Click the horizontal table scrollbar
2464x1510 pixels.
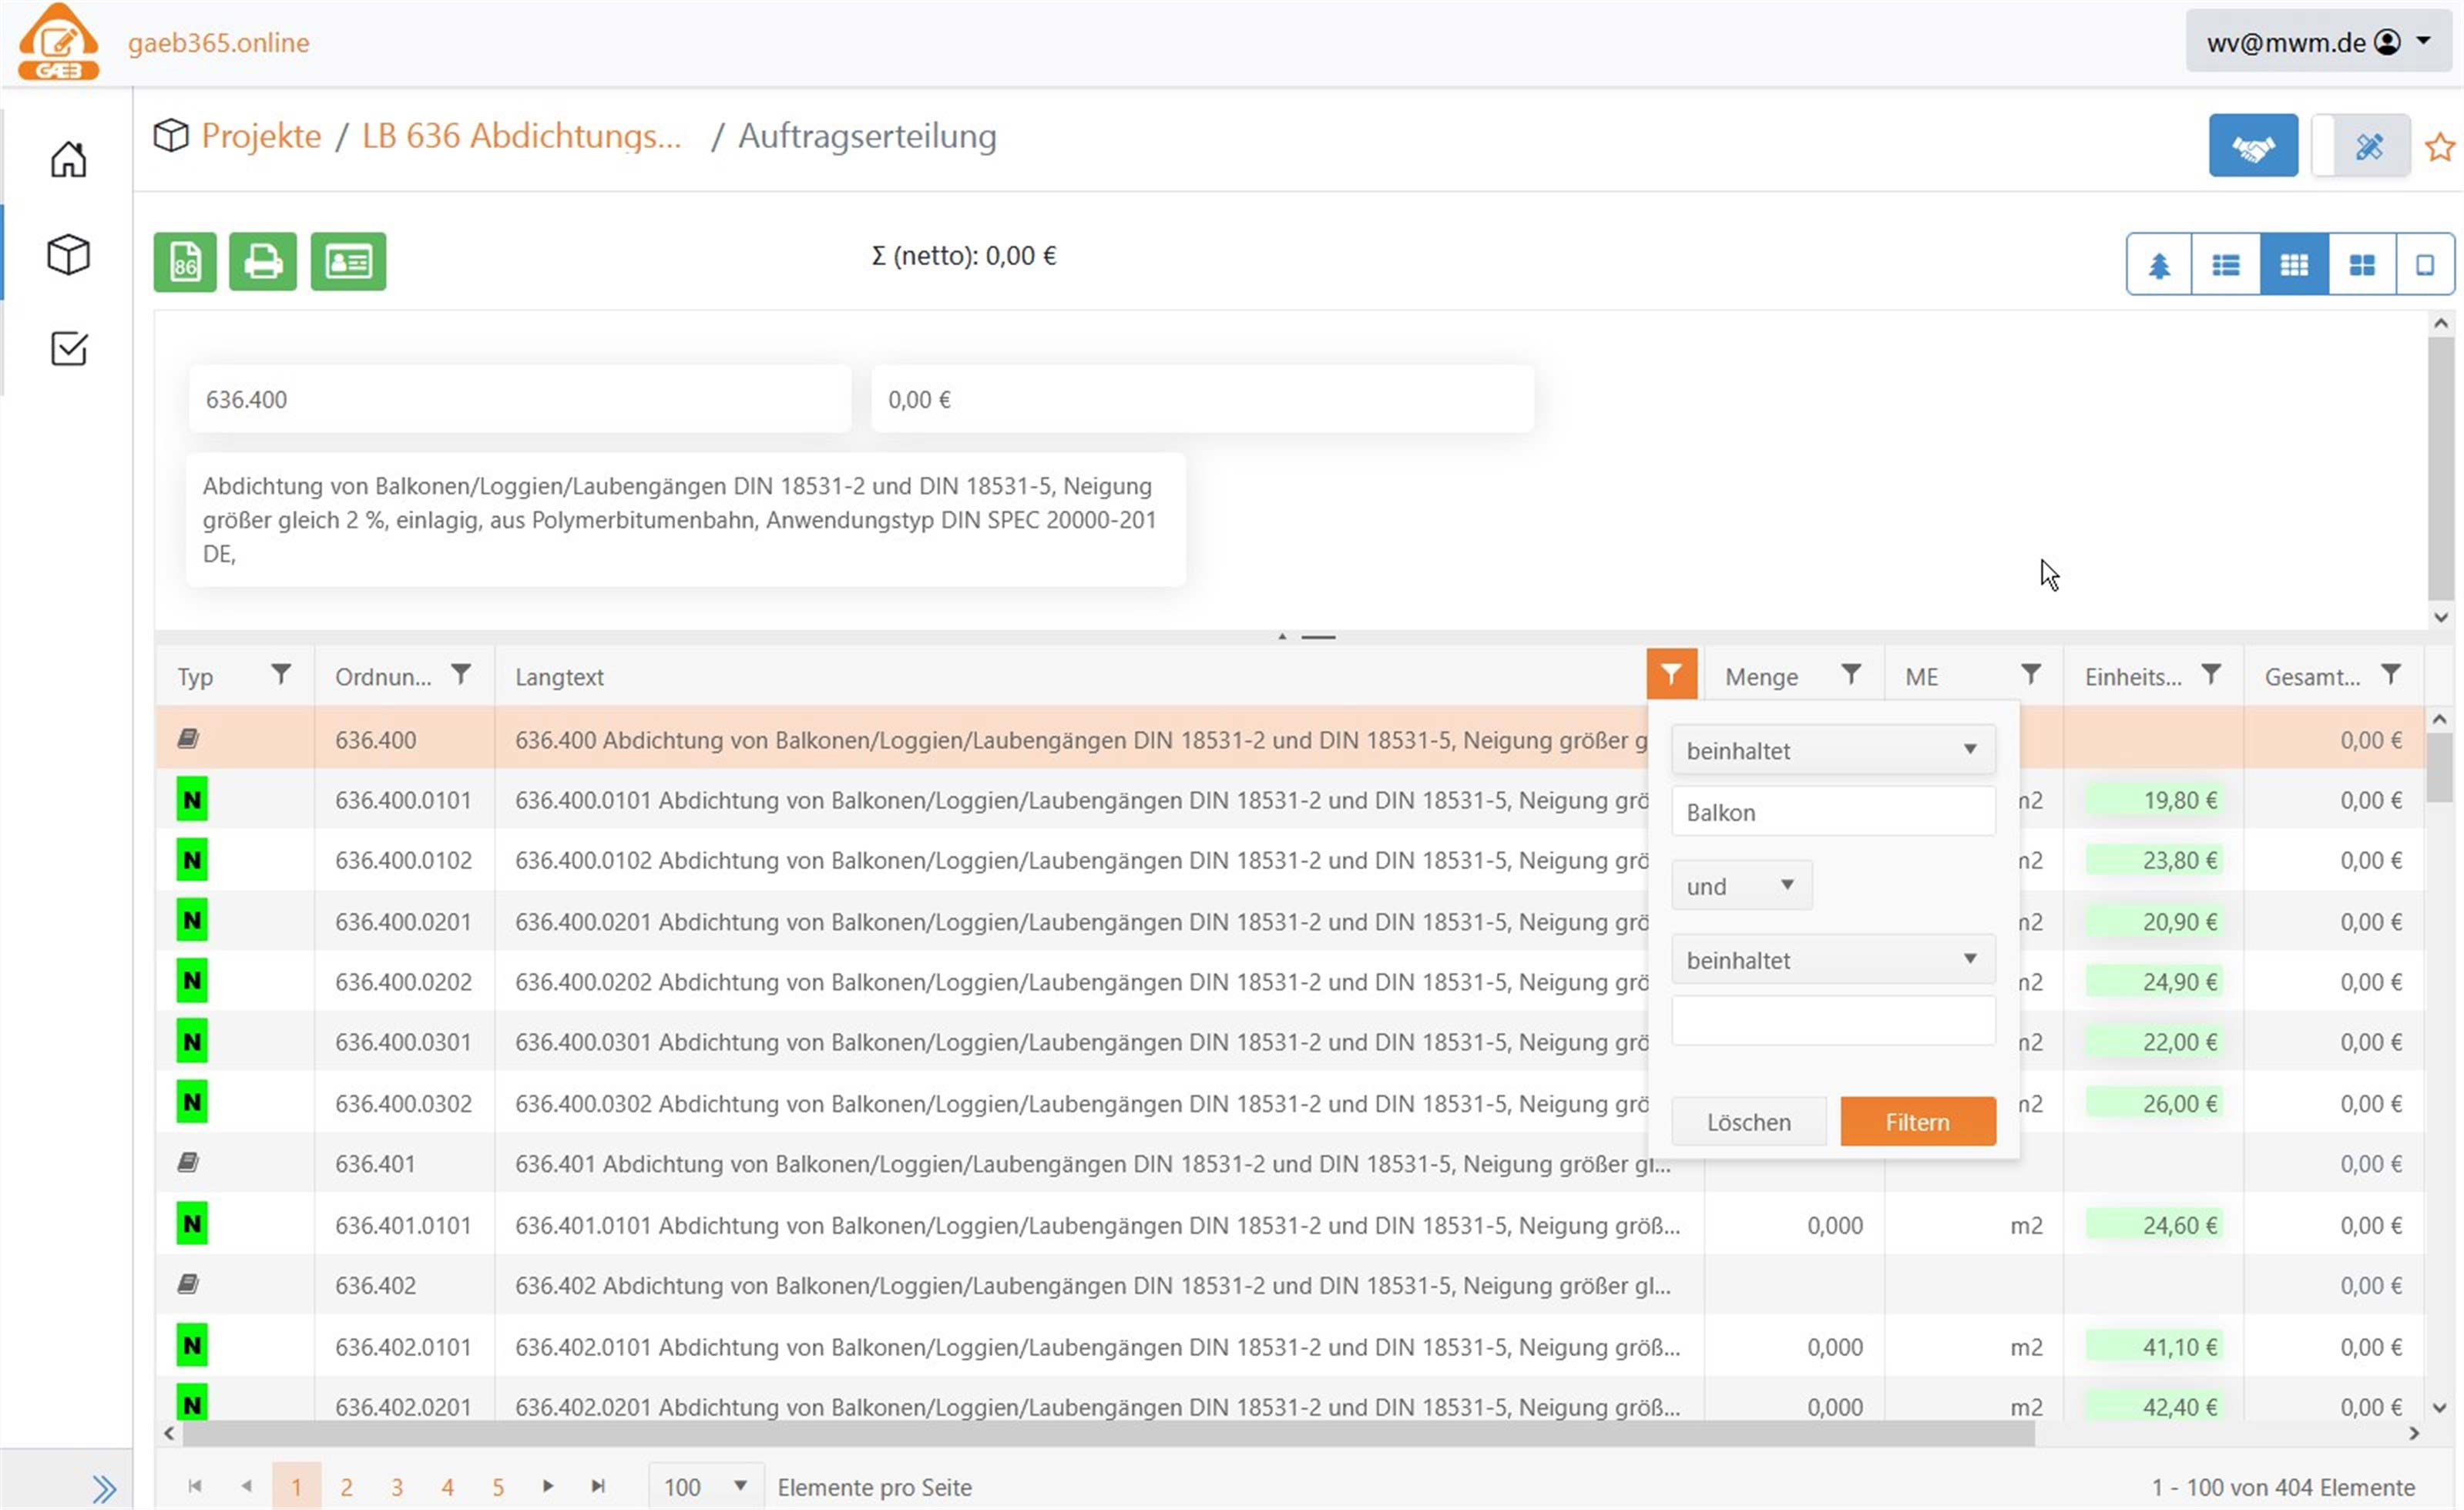click(x=1108, y=1434)
